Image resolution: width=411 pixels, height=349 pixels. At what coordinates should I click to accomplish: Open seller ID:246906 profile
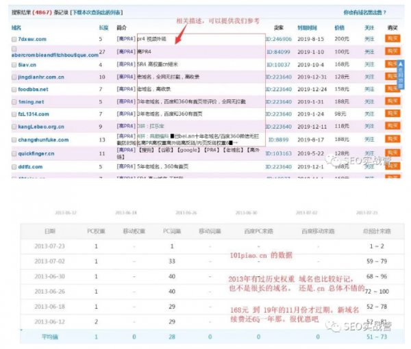point(279,39)
